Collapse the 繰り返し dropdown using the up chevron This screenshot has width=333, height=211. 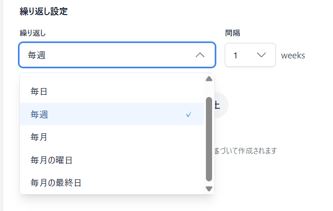[200, 55]
